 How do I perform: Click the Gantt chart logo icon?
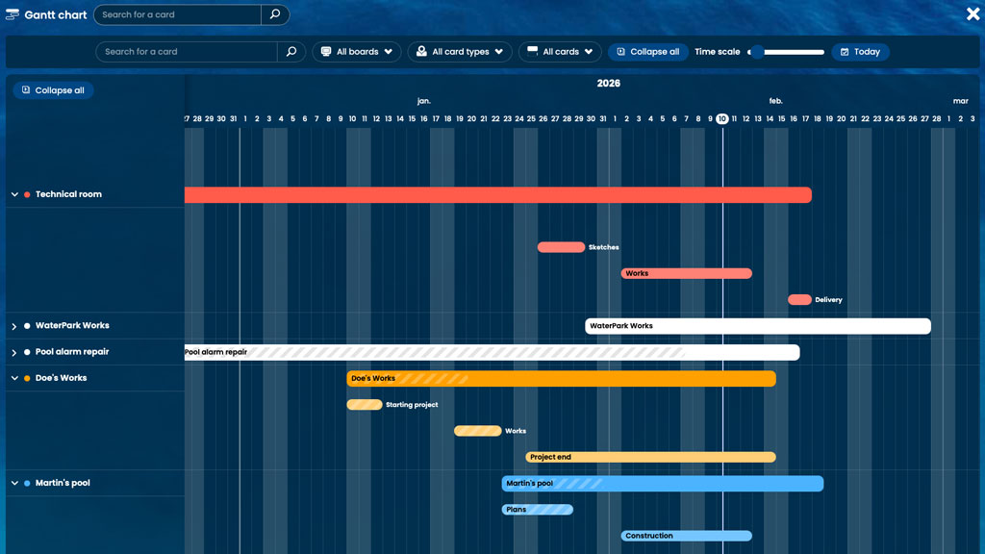13,14
